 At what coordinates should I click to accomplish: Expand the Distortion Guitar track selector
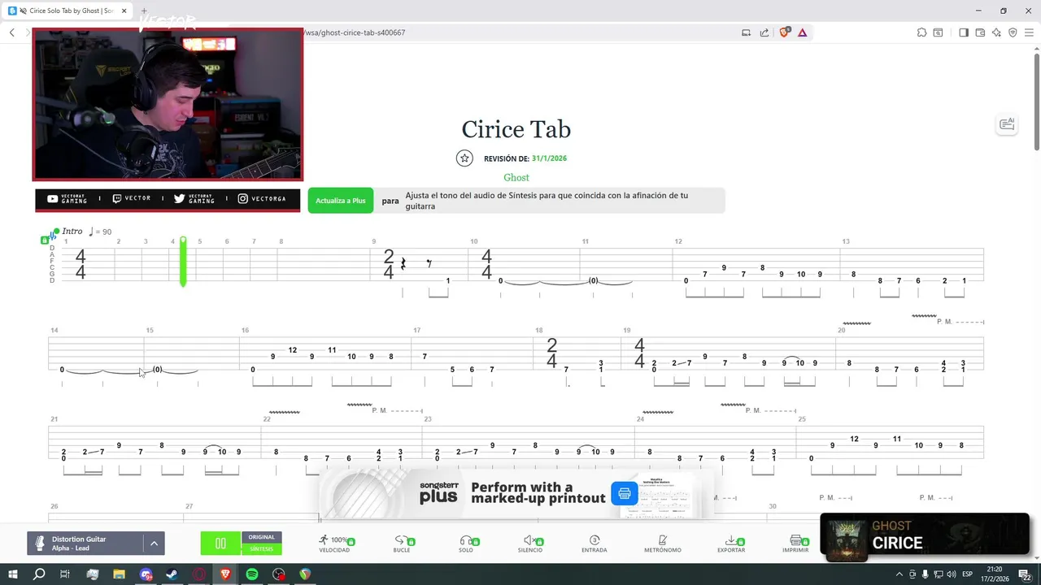click(155, 543)
